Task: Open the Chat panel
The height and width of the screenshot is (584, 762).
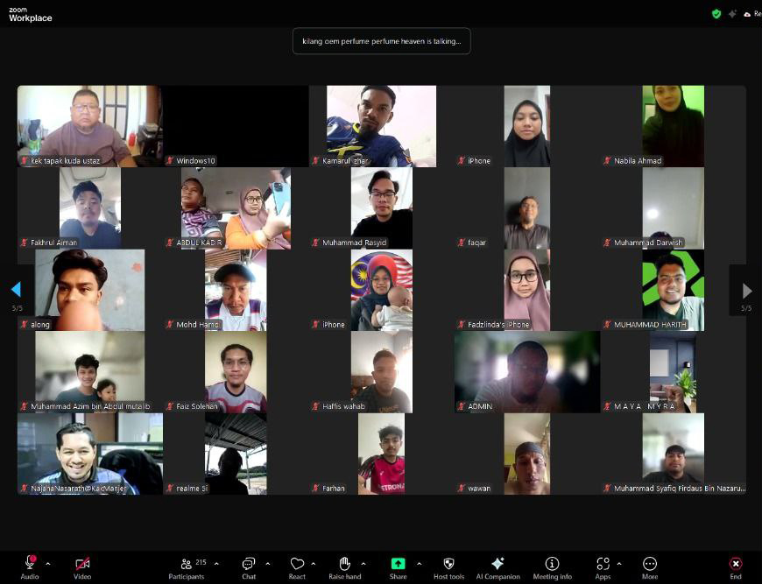Action: coord(249,565)
